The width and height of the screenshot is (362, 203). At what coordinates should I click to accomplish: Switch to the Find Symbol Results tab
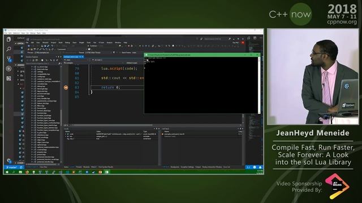pyautogui.click(x=106, y=167)
